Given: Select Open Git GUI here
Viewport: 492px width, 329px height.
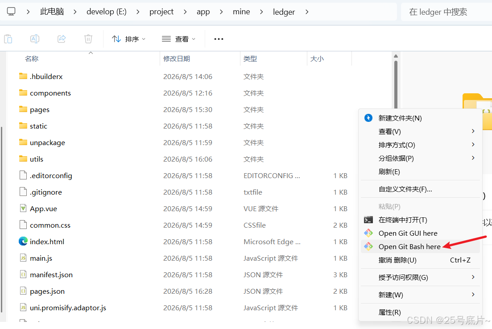Looking at the screenshot, I should (x=421, y=233).
